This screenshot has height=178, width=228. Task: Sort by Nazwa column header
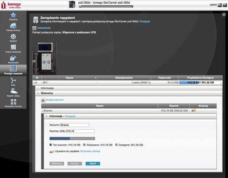tap(69, 78)
